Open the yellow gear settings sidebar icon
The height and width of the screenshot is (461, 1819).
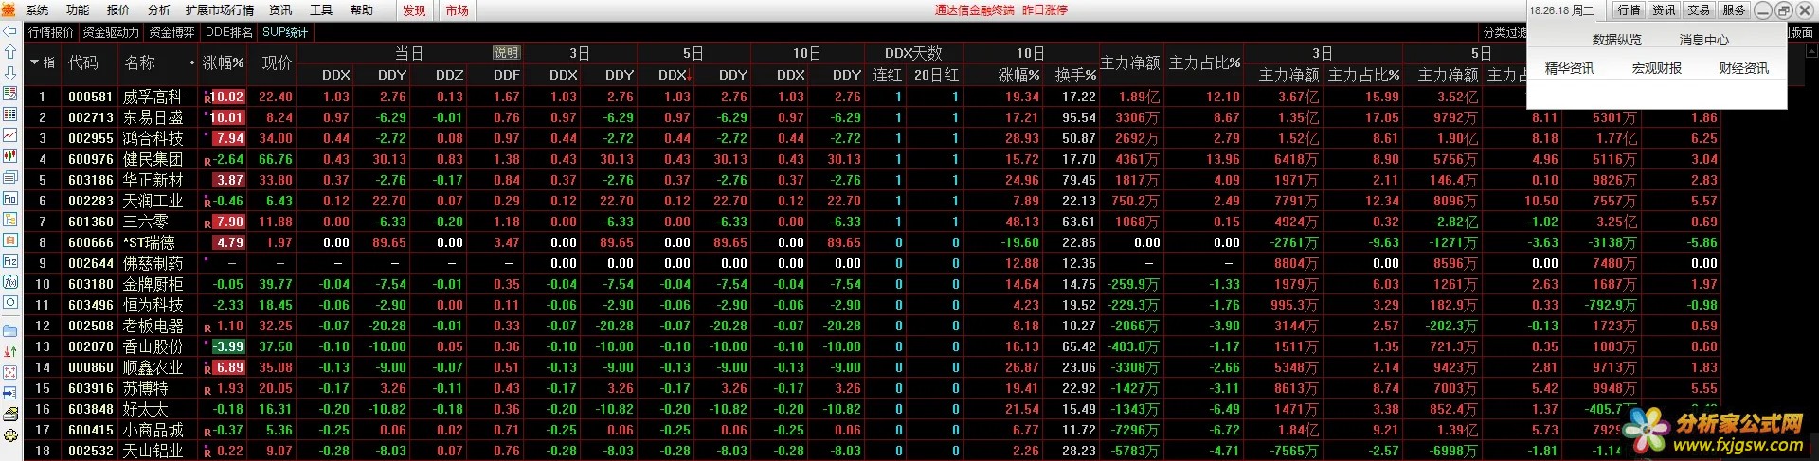coord(10,435)
